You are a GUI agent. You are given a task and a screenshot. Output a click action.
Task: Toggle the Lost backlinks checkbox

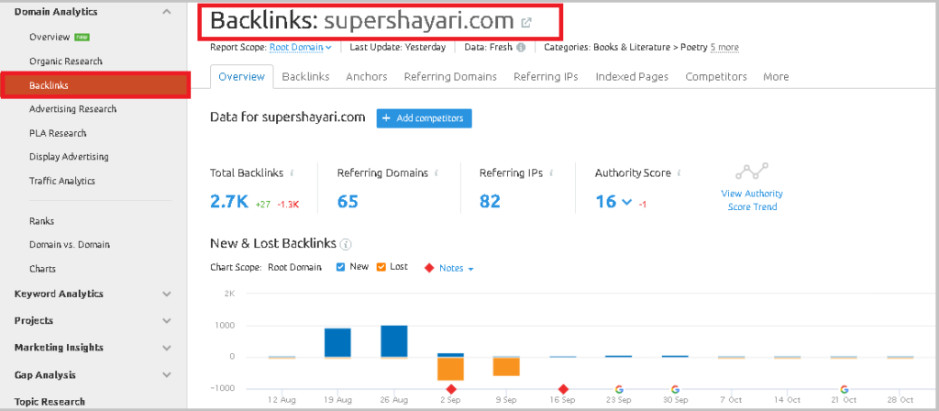point(381,267)
